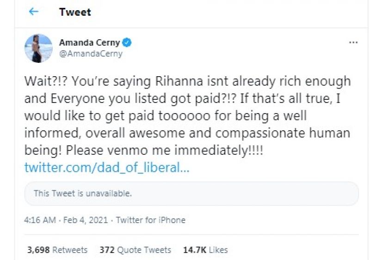Show the 372 Quote Tweets
The height and width of the screenshot is (260, 370).
point(135,250)
